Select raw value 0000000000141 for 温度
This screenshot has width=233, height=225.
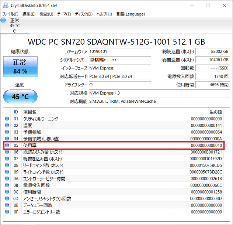coord(206,126)
